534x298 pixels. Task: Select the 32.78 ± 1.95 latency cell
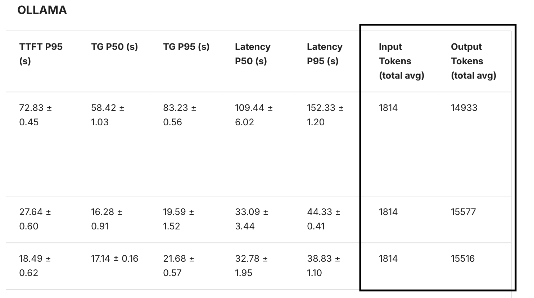[251, 266]
